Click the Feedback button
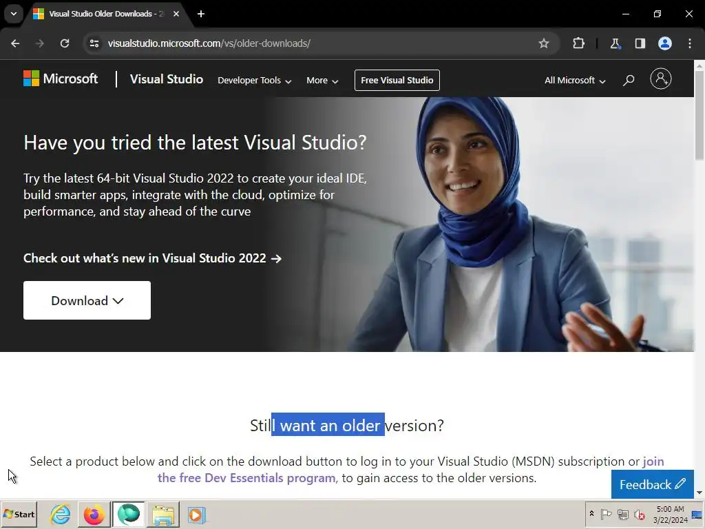This screenshot has height=529, width=705. [653, 484]
